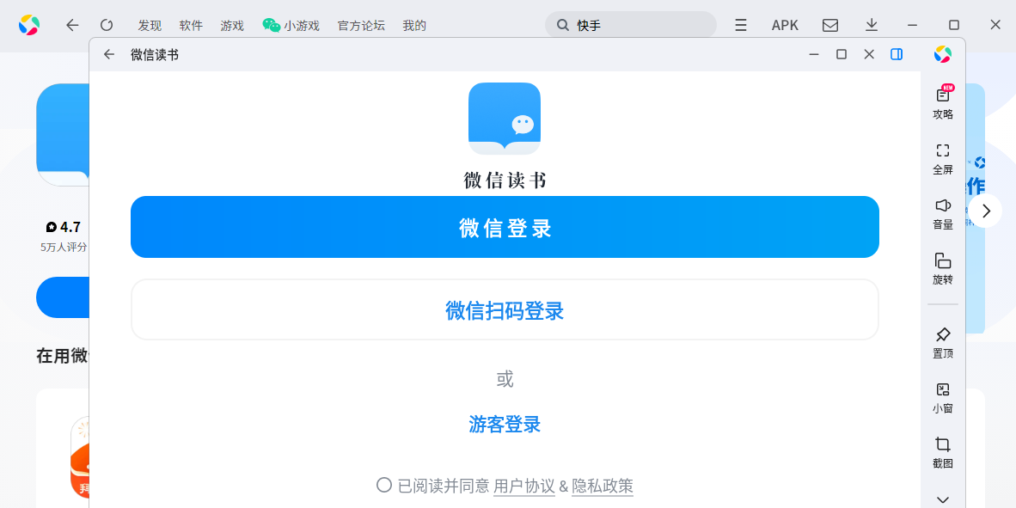This screenshot has height=508, width=1016.
Task: Open the messages envelope icon
Action: 830,25
